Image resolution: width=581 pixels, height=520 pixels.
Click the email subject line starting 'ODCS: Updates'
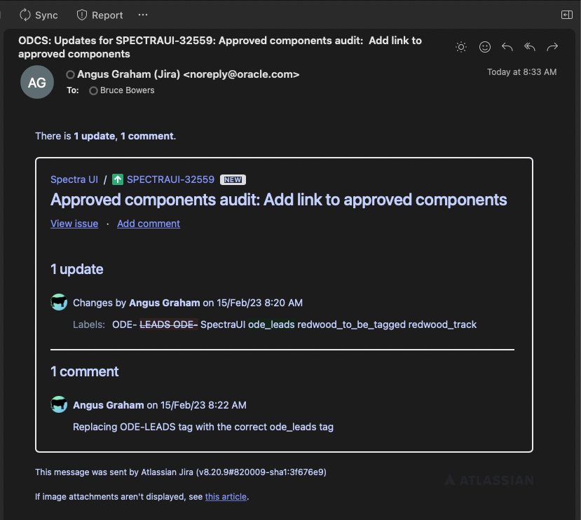220,47
